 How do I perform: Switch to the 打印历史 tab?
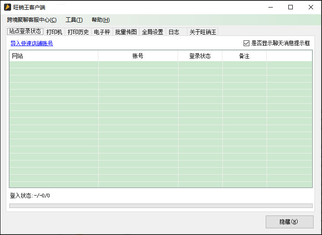click(78, 32)
